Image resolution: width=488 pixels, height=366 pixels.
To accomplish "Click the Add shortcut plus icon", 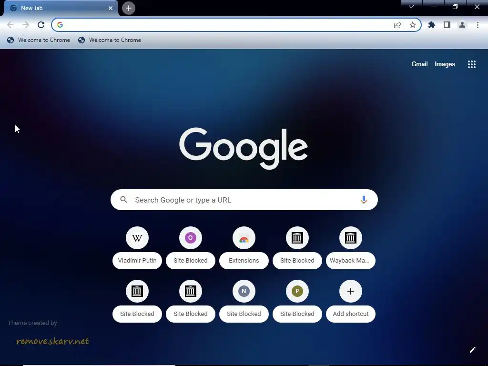I will pyautogui.click(x=351, y=291).
